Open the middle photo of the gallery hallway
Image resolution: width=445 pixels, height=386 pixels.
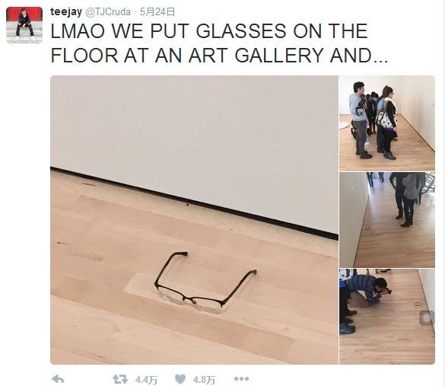(x=387, y=220)
